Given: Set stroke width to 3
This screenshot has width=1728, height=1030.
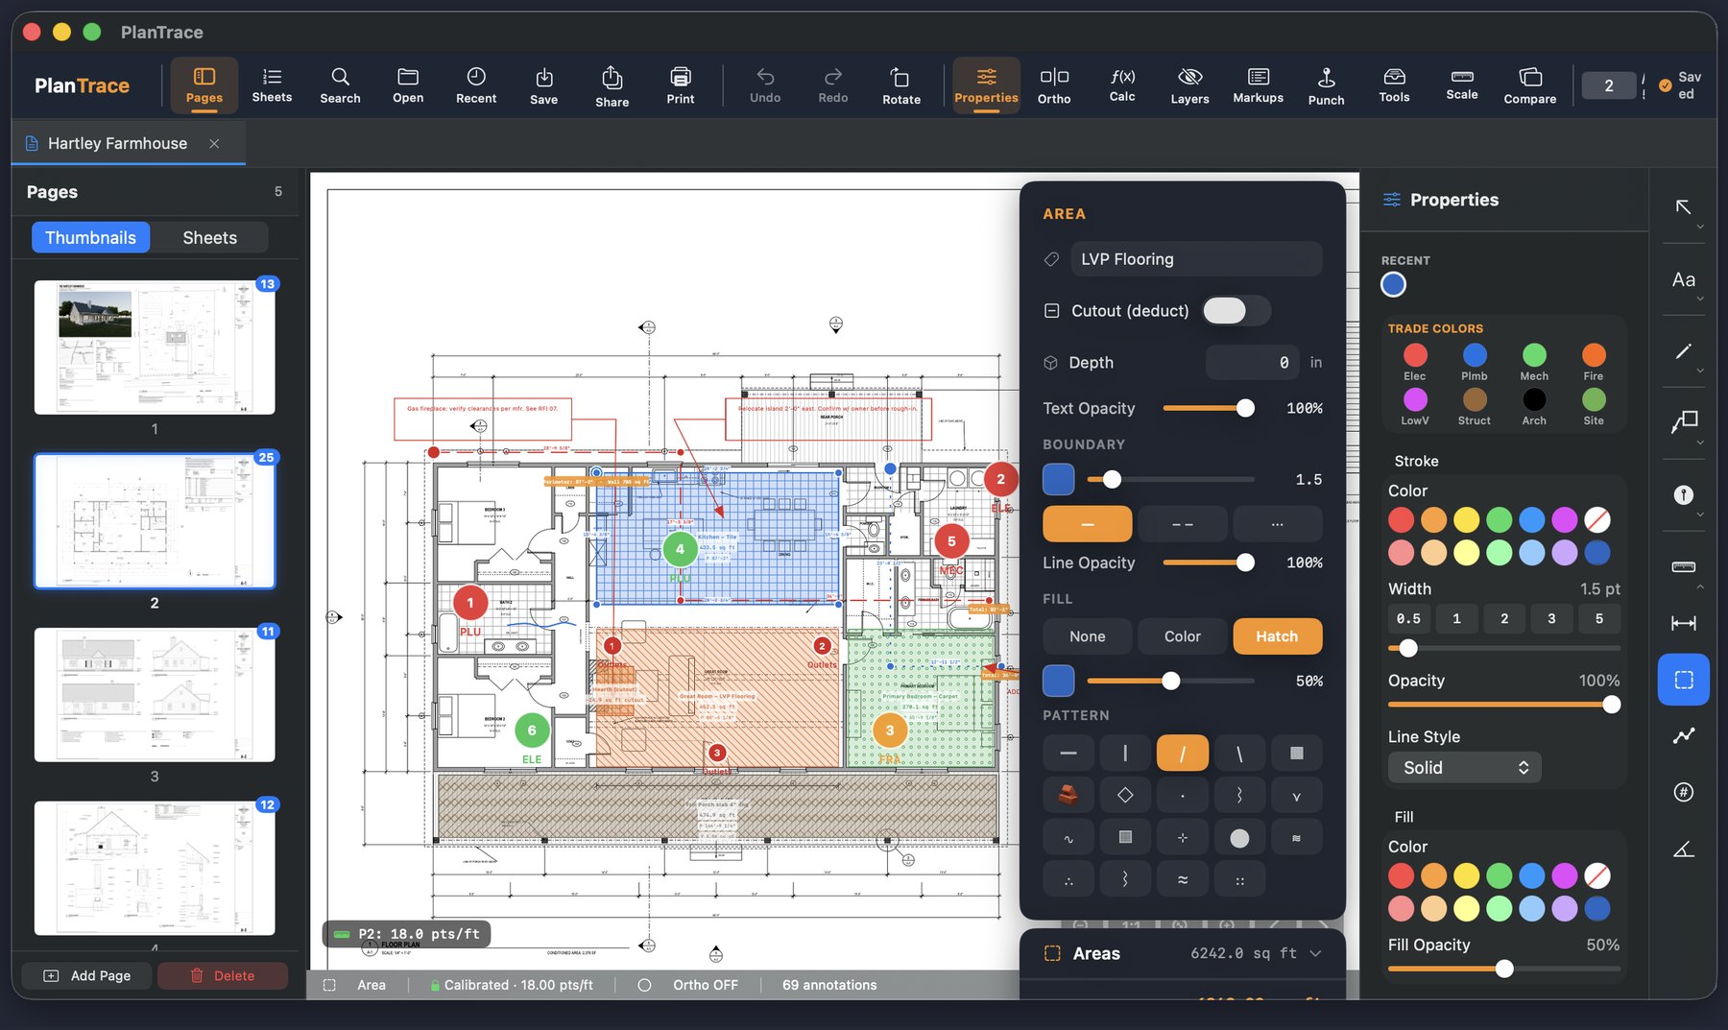Looking at the screenshot, I should click(1551, 618).
